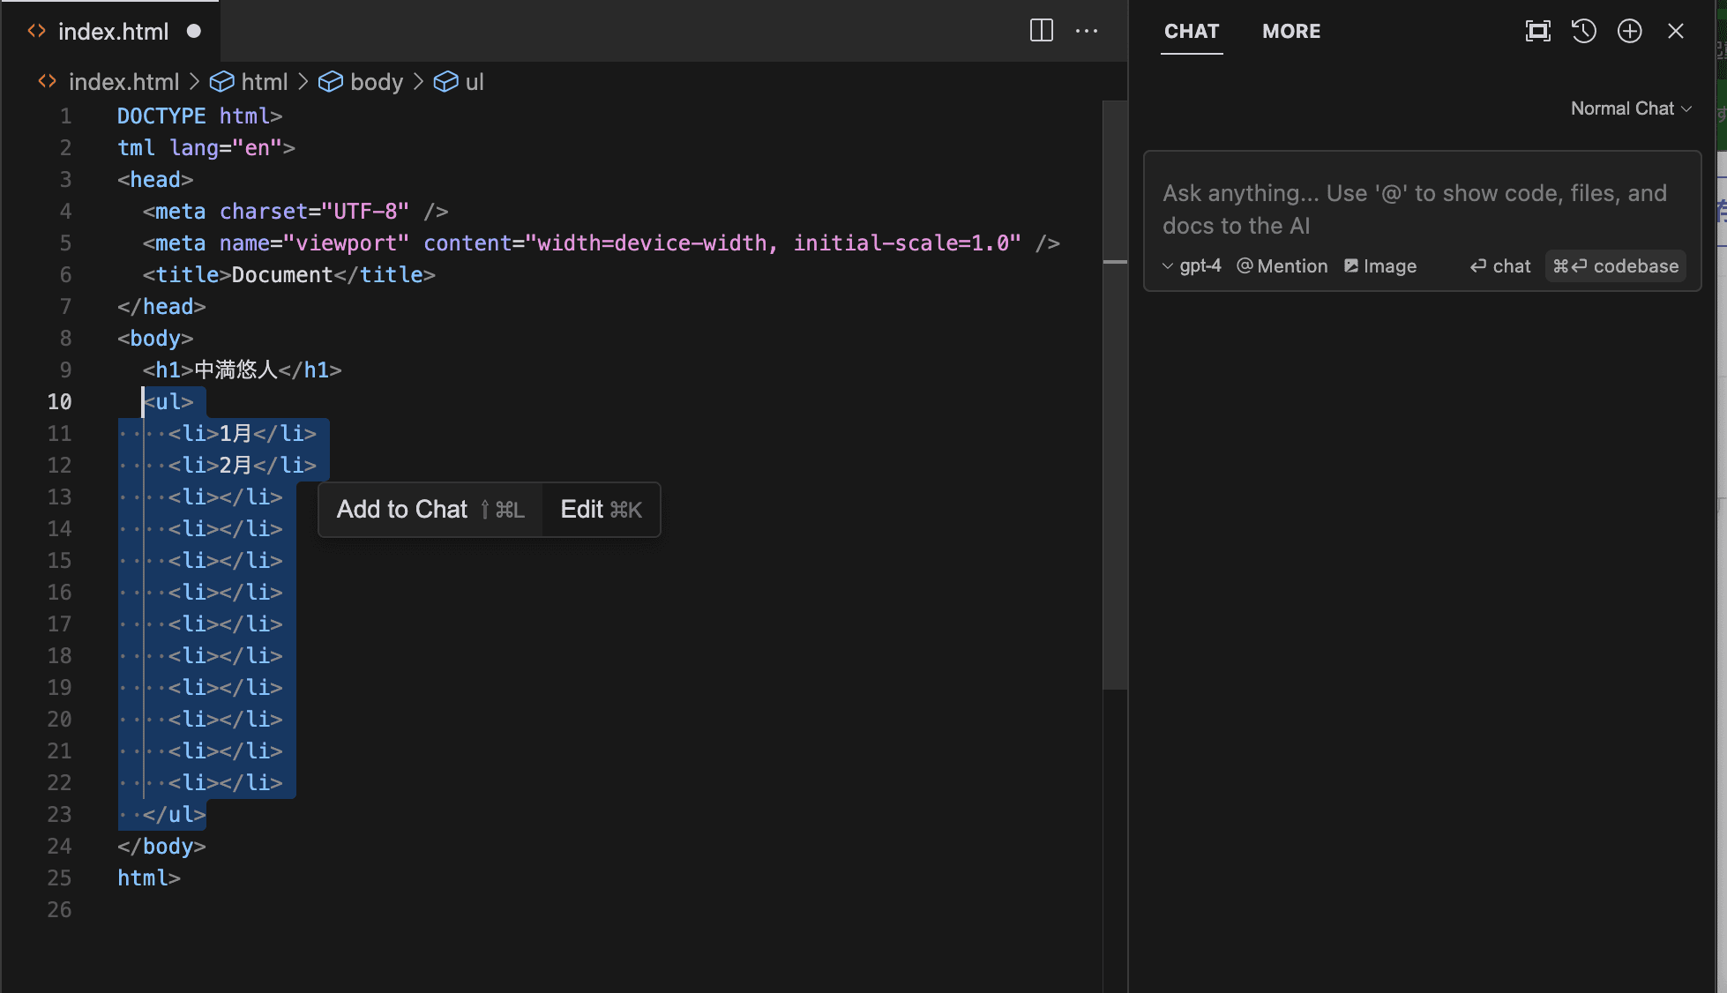The height and width of the screenshot is (993, 1727).
Task: Send with the codebase button
Action: coord(1615,265)
